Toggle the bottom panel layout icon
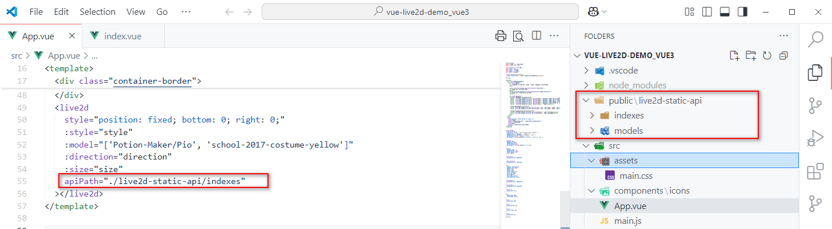 pyautogui.click(x=725, y=11)
